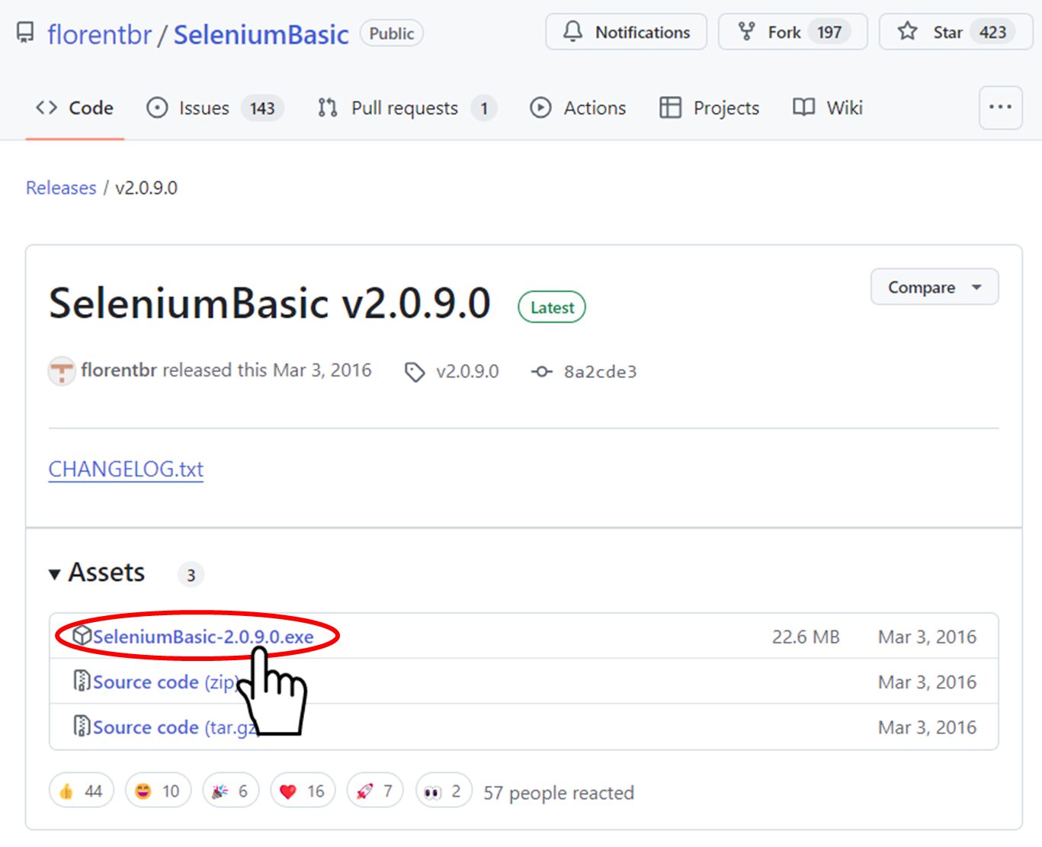The image size is (1042, 847).
Task: Open the ellipsis overflow menu
Action: (x=1000, y=107)
